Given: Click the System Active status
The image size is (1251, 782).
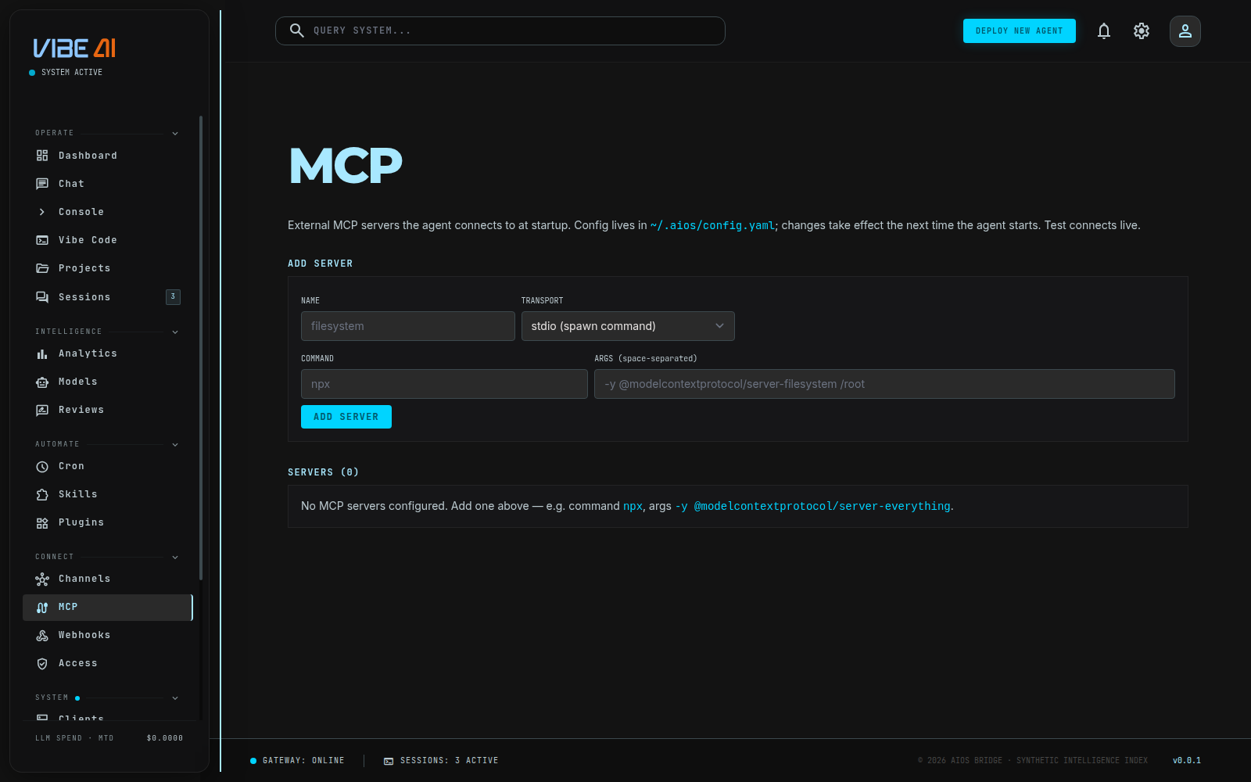Looking at the screenshot, I should 66,73.
